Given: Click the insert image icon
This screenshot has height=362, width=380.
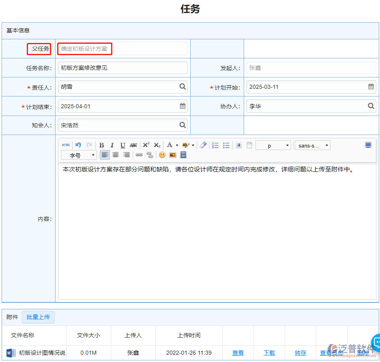Looking at the screenshot, I should pyautogui.click(x=172, y=154).
